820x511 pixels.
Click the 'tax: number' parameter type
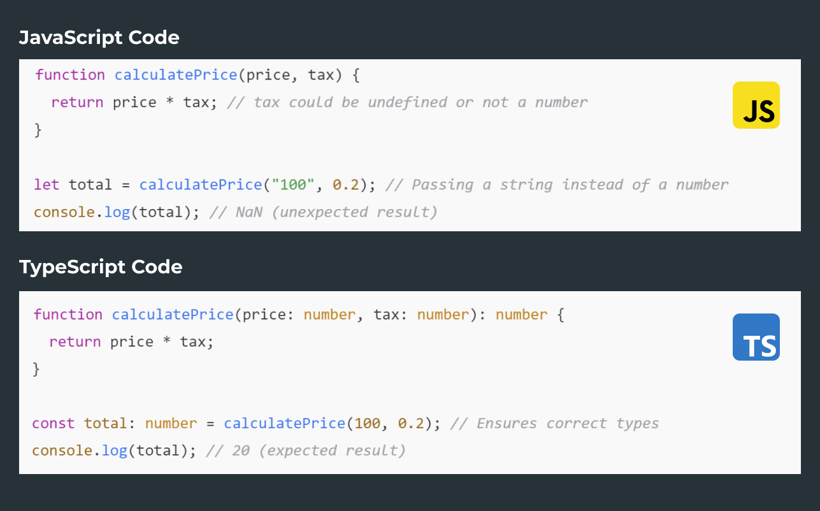[421, 315]
